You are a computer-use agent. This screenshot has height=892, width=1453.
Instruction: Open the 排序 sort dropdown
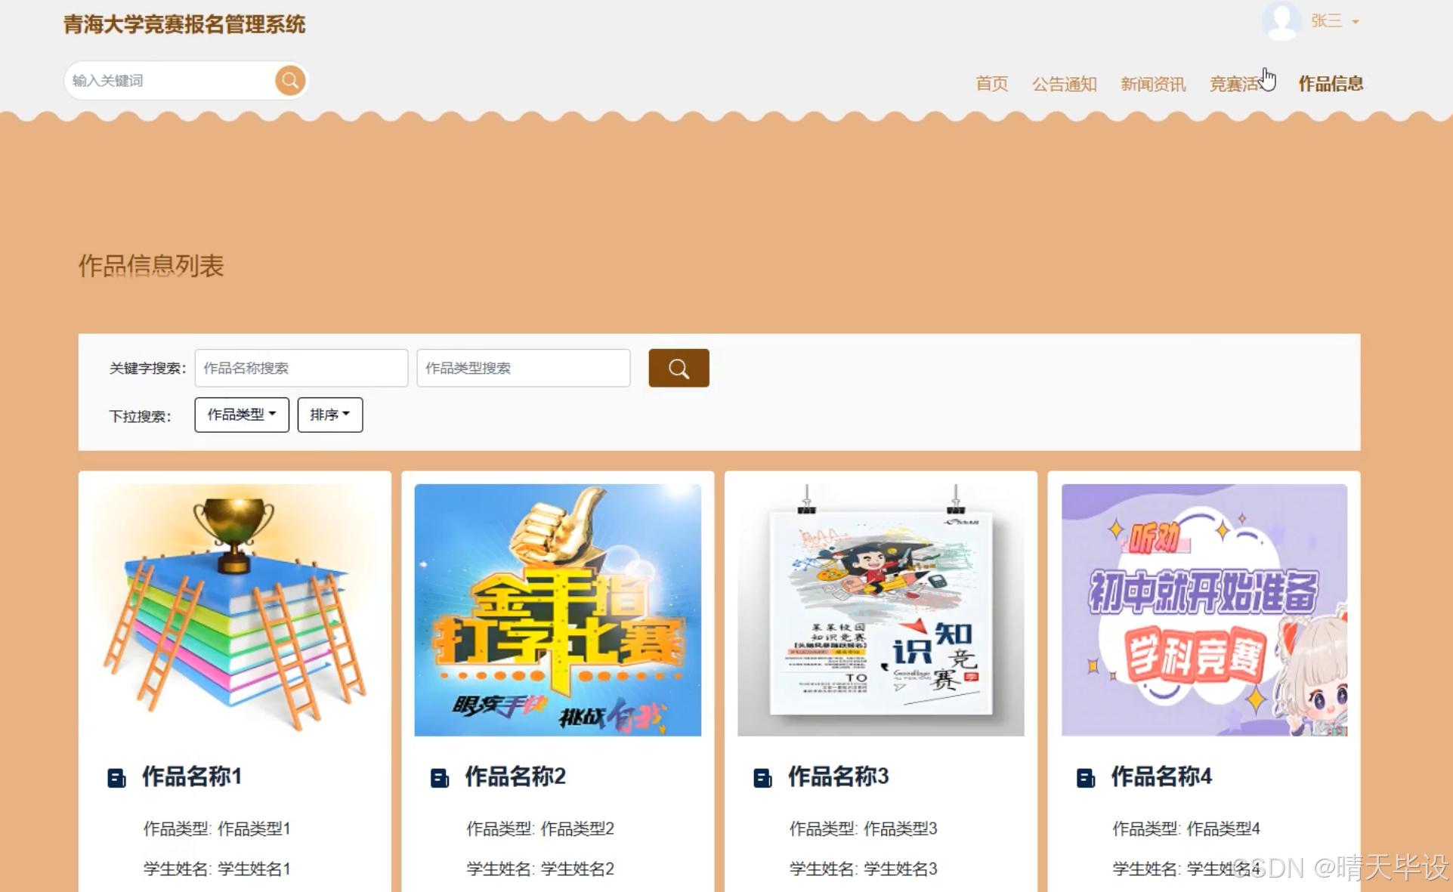click(x=330, y=415)
